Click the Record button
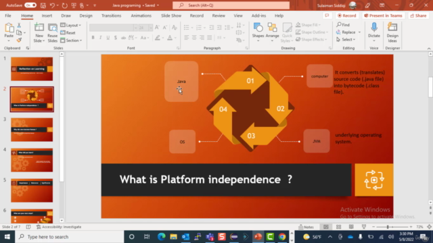 click(x=347, y=16)
